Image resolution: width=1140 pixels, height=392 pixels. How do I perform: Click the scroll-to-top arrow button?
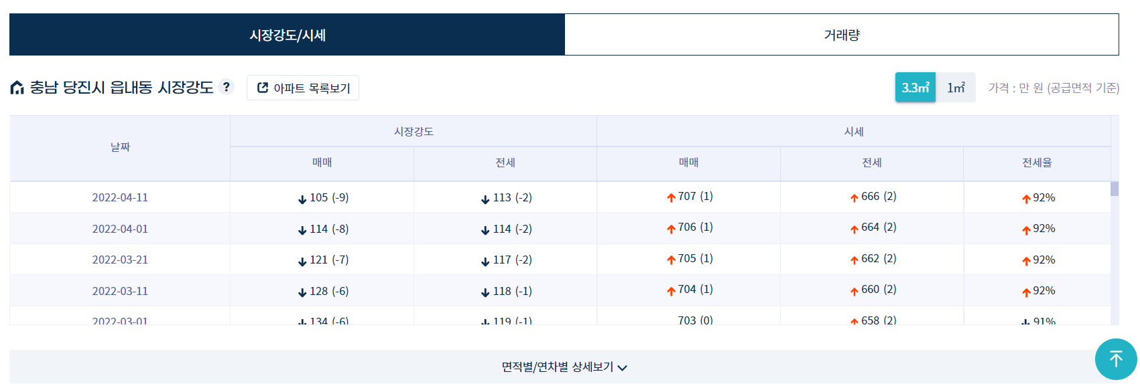(x=1115, y=359)
